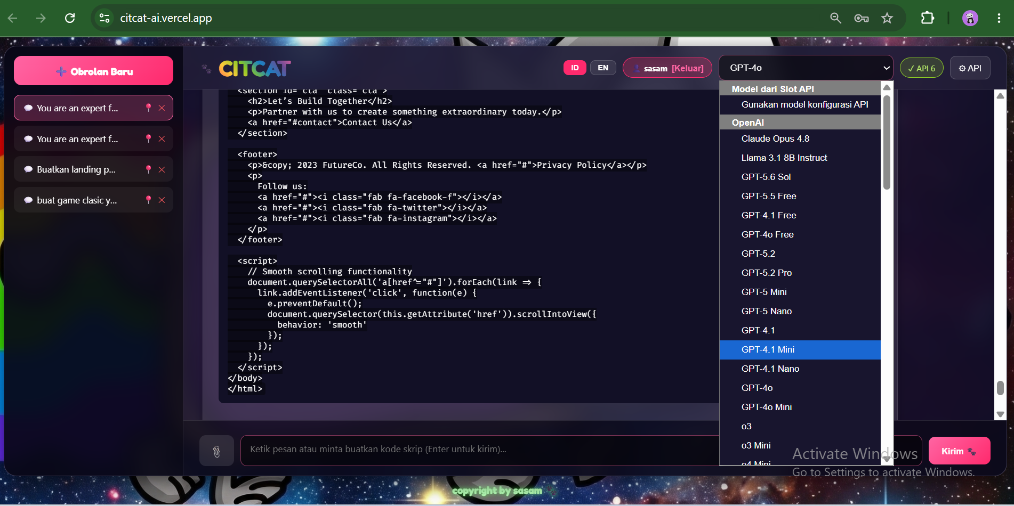This screenshot has width=1014, height=506.
Task: Click the browser reload icon
Action: pyautogui.click(x=70, y=18)
